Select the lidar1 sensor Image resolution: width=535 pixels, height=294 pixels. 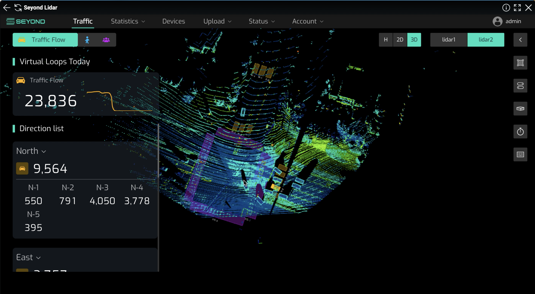coord(449,40)
